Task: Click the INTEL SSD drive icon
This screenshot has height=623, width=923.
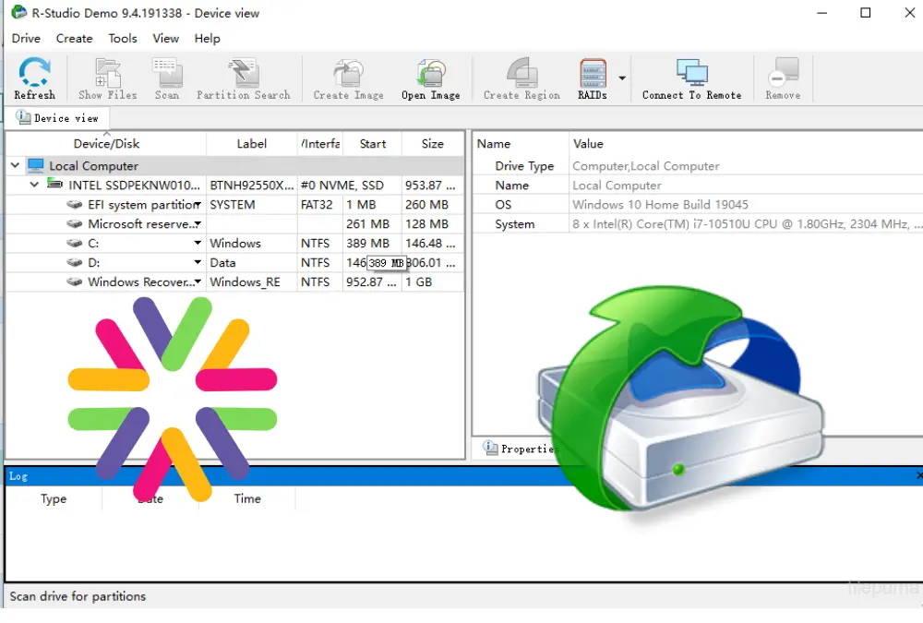Action: coord(54,185)
